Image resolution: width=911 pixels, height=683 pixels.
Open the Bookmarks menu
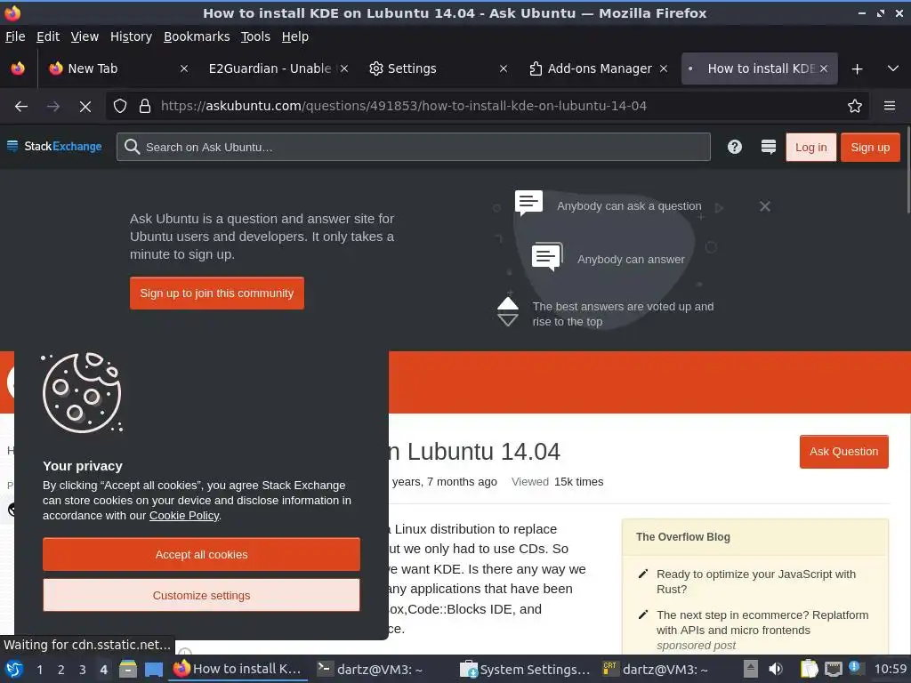click(197, 36)
